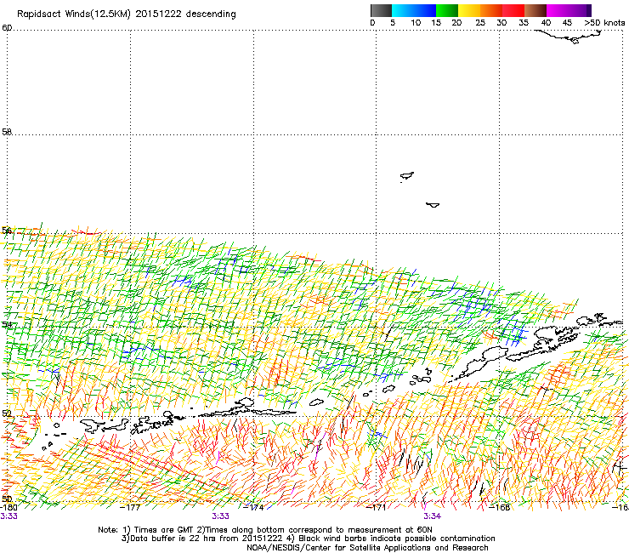Click the yellow 20–25 knots legend segment
This screenshot has height=553, width=629.
click(x=469, y=10)
